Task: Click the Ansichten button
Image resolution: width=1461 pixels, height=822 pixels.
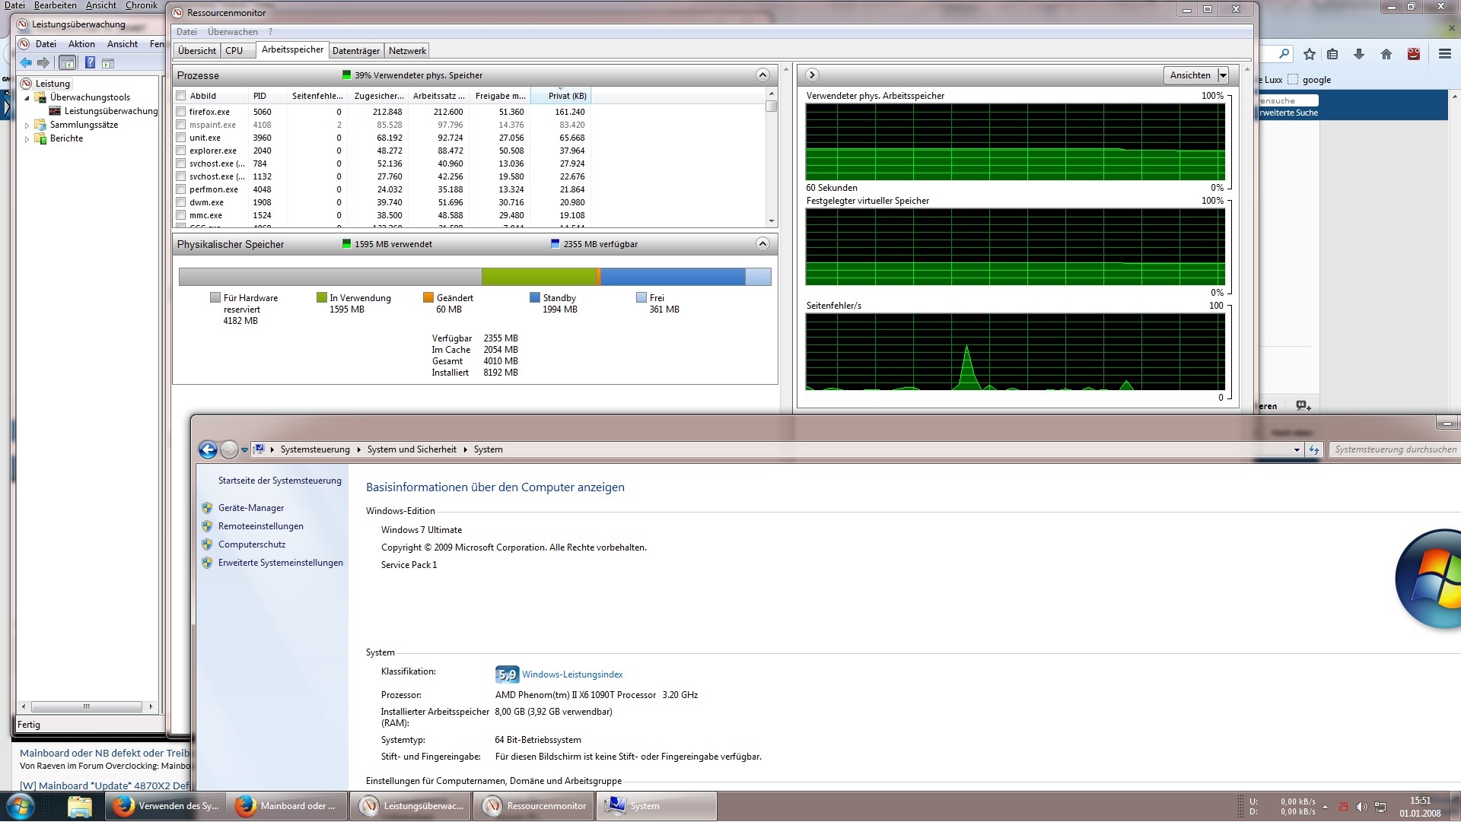Action: click(1190, 75)
